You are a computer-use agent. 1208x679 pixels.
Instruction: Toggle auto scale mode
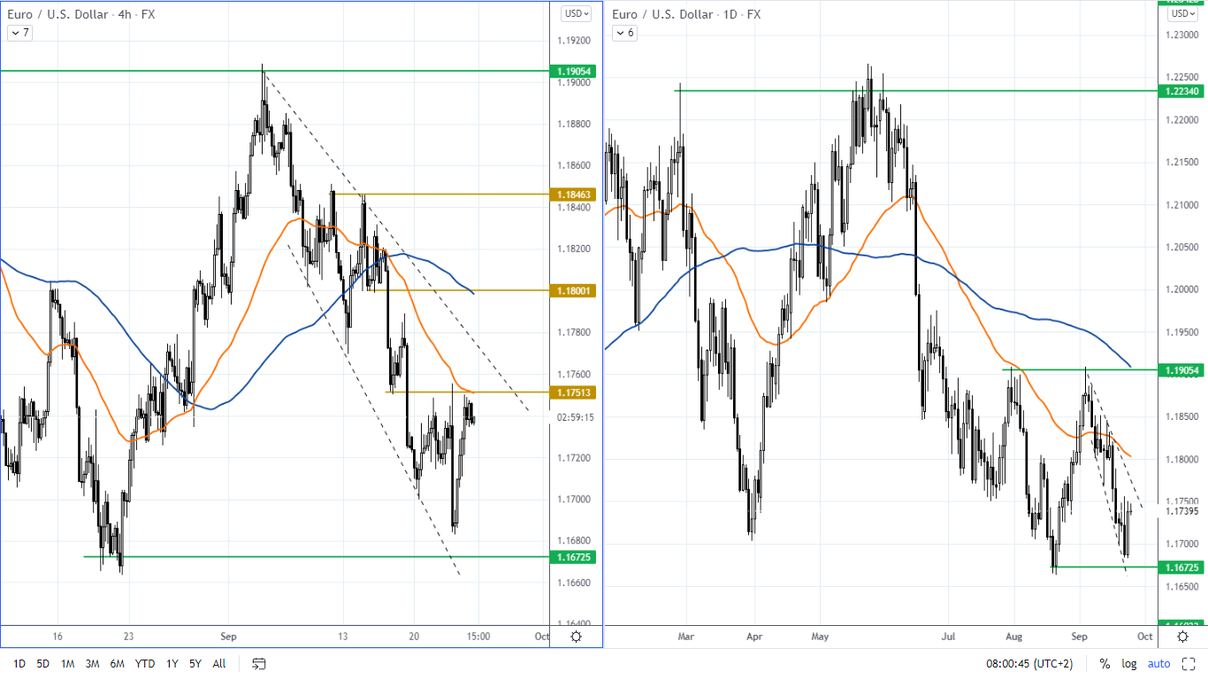[x=1158, y=663]
